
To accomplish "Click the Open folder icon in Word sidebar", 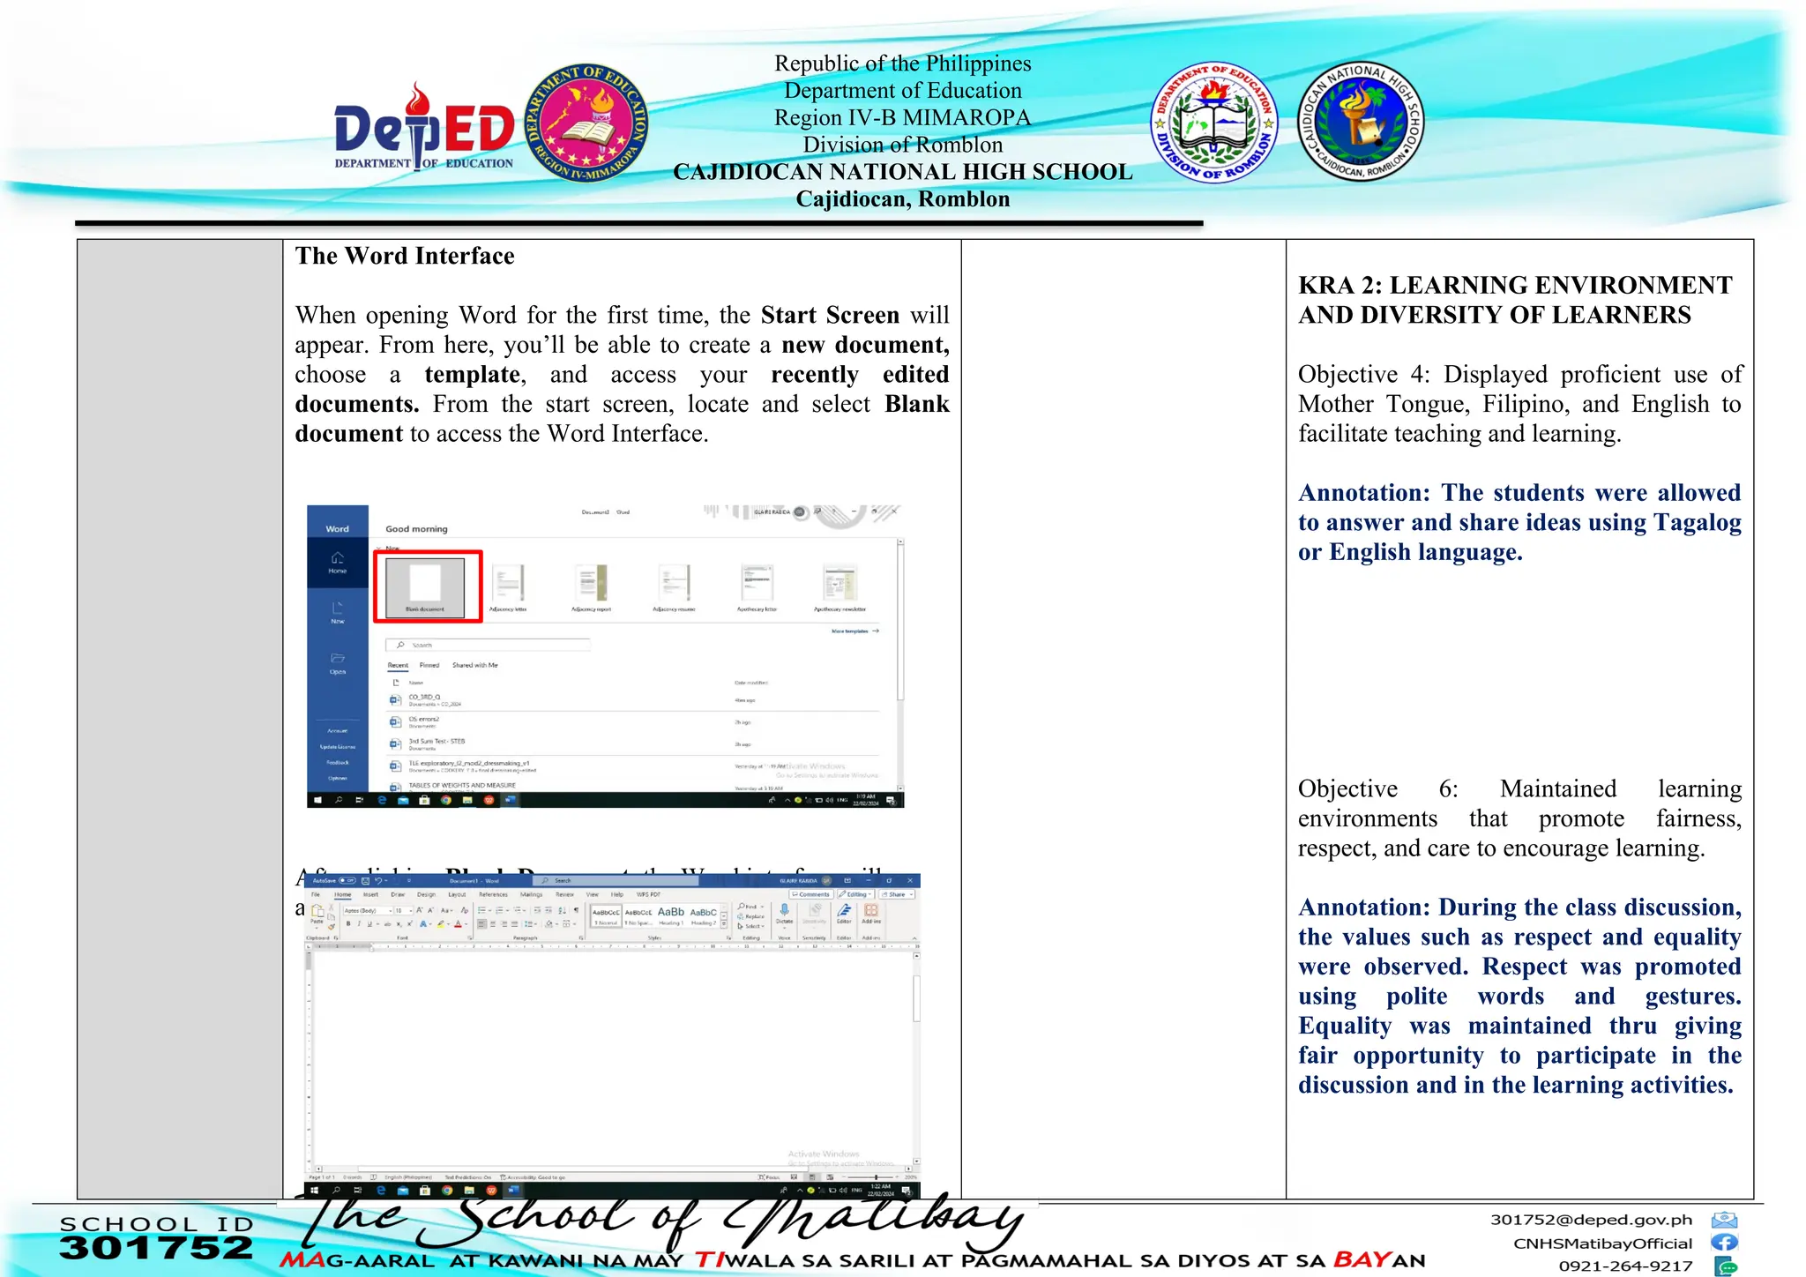I will pos(337,658).
